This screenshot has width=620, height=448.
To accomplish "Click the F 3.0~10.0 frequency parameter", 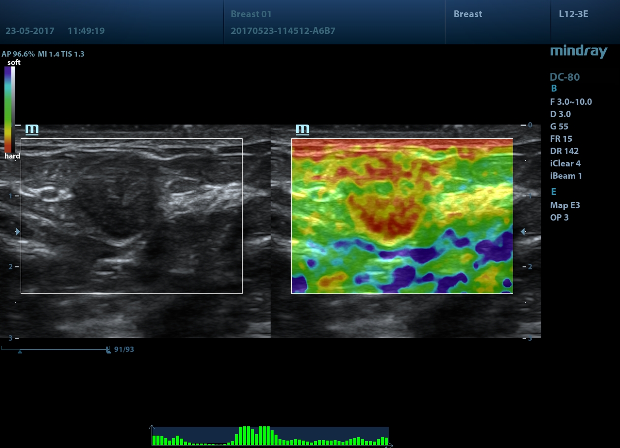I will pos(571,102).
